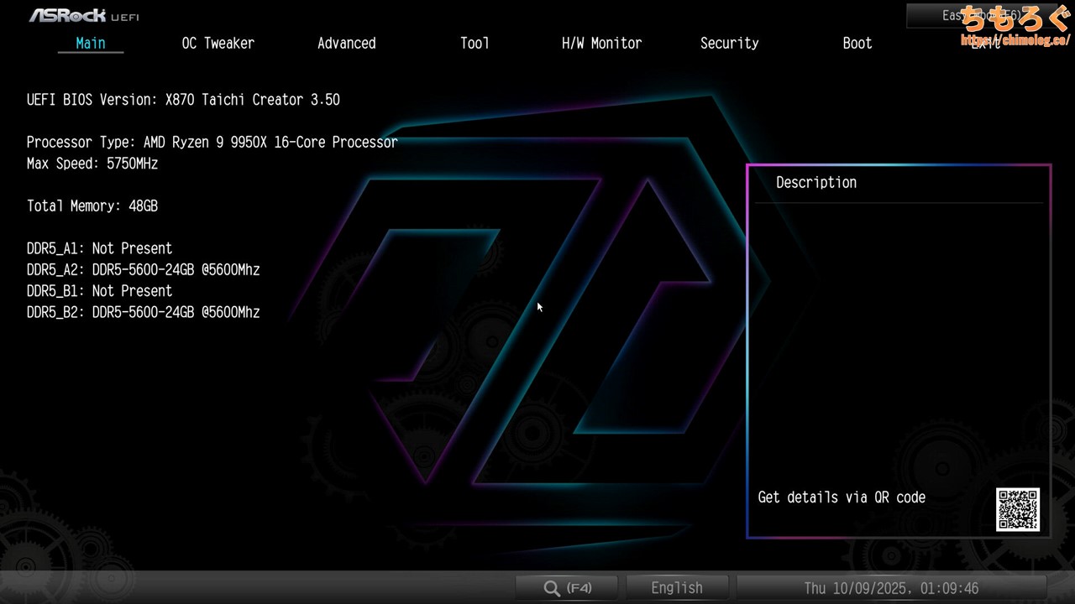Open the OC Tweaker tab

click(218, 44)
